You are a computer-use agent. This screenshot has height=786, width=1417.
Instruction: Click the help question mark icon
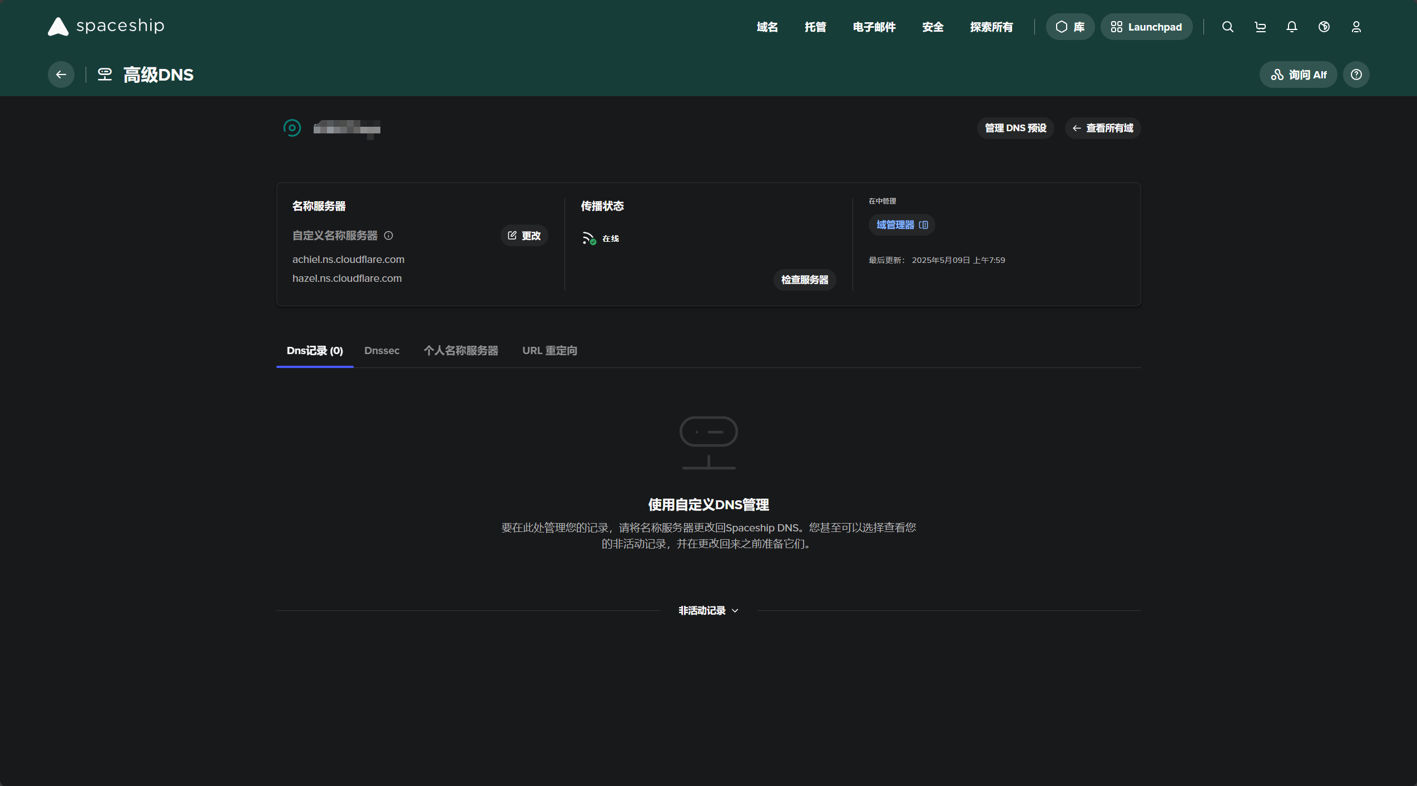point(1356,74)
